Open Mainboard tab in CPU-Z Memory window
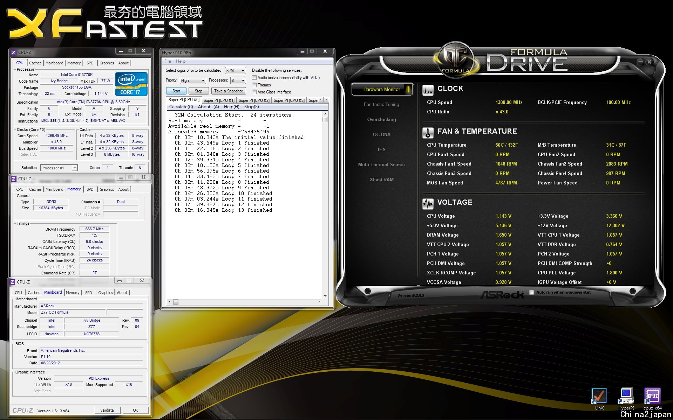This screenshot has width=673, height=420. [x=54, y=189]
